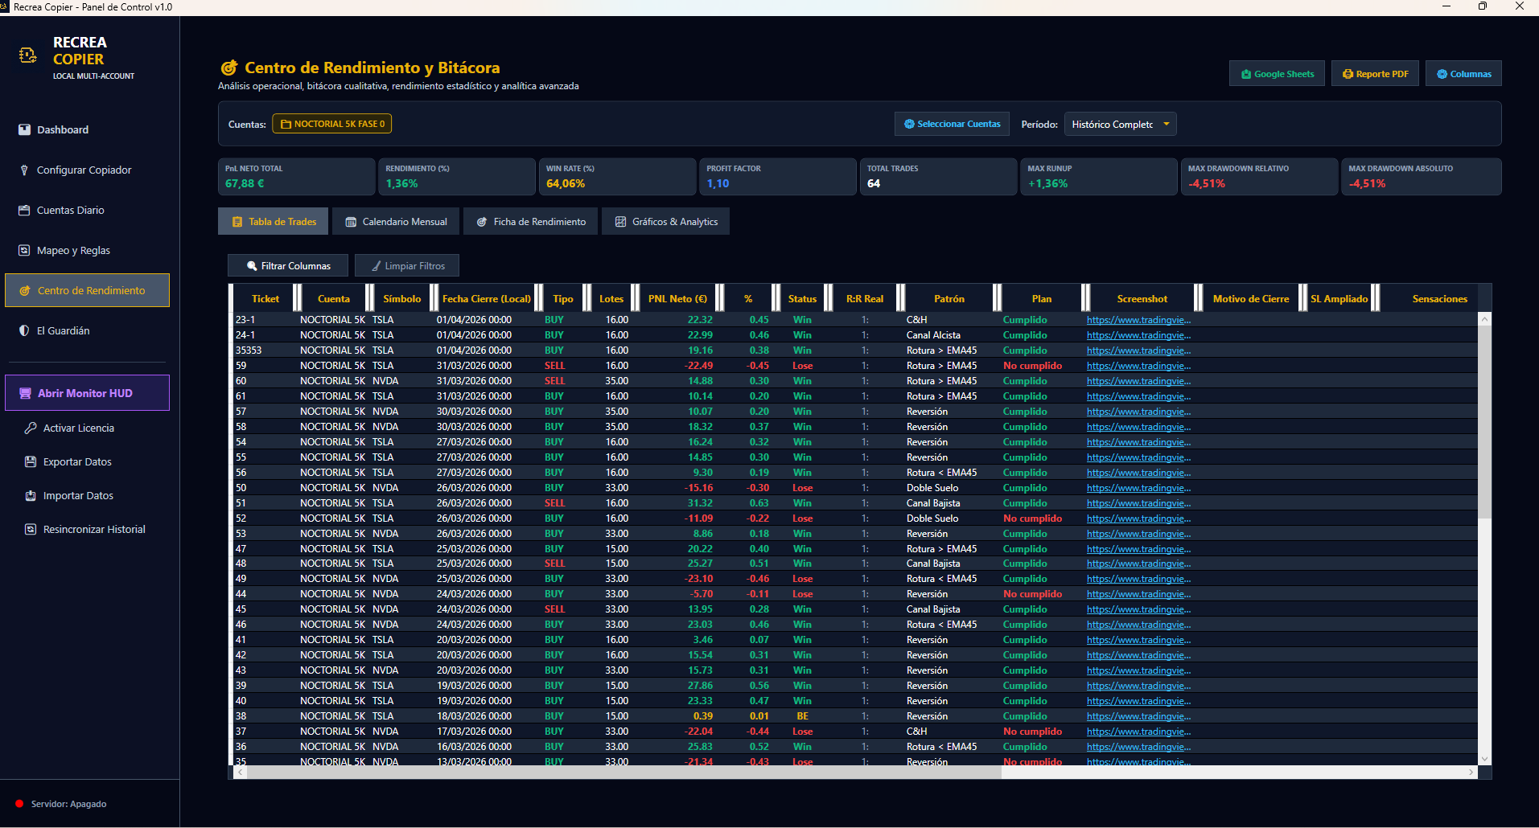Sort by Fecha Cierre (Local) header
Image resolution: width=1539 pixels, height=828 pixels.
tap(487, 298)
